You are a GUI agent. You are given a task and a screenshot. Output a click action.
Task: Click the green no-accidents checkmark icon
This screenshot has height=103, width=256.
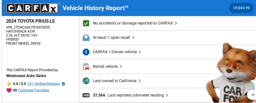pyautogui.click(x=86, y=23)
